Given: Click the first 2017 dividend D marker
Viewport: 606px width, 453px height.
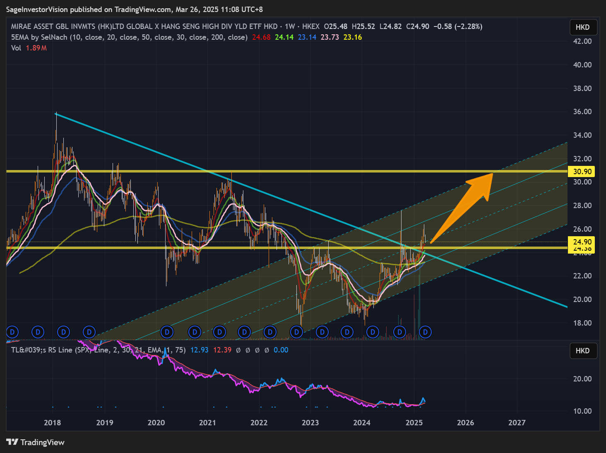Looking at the screenshot, I should (x=12, y=332).
